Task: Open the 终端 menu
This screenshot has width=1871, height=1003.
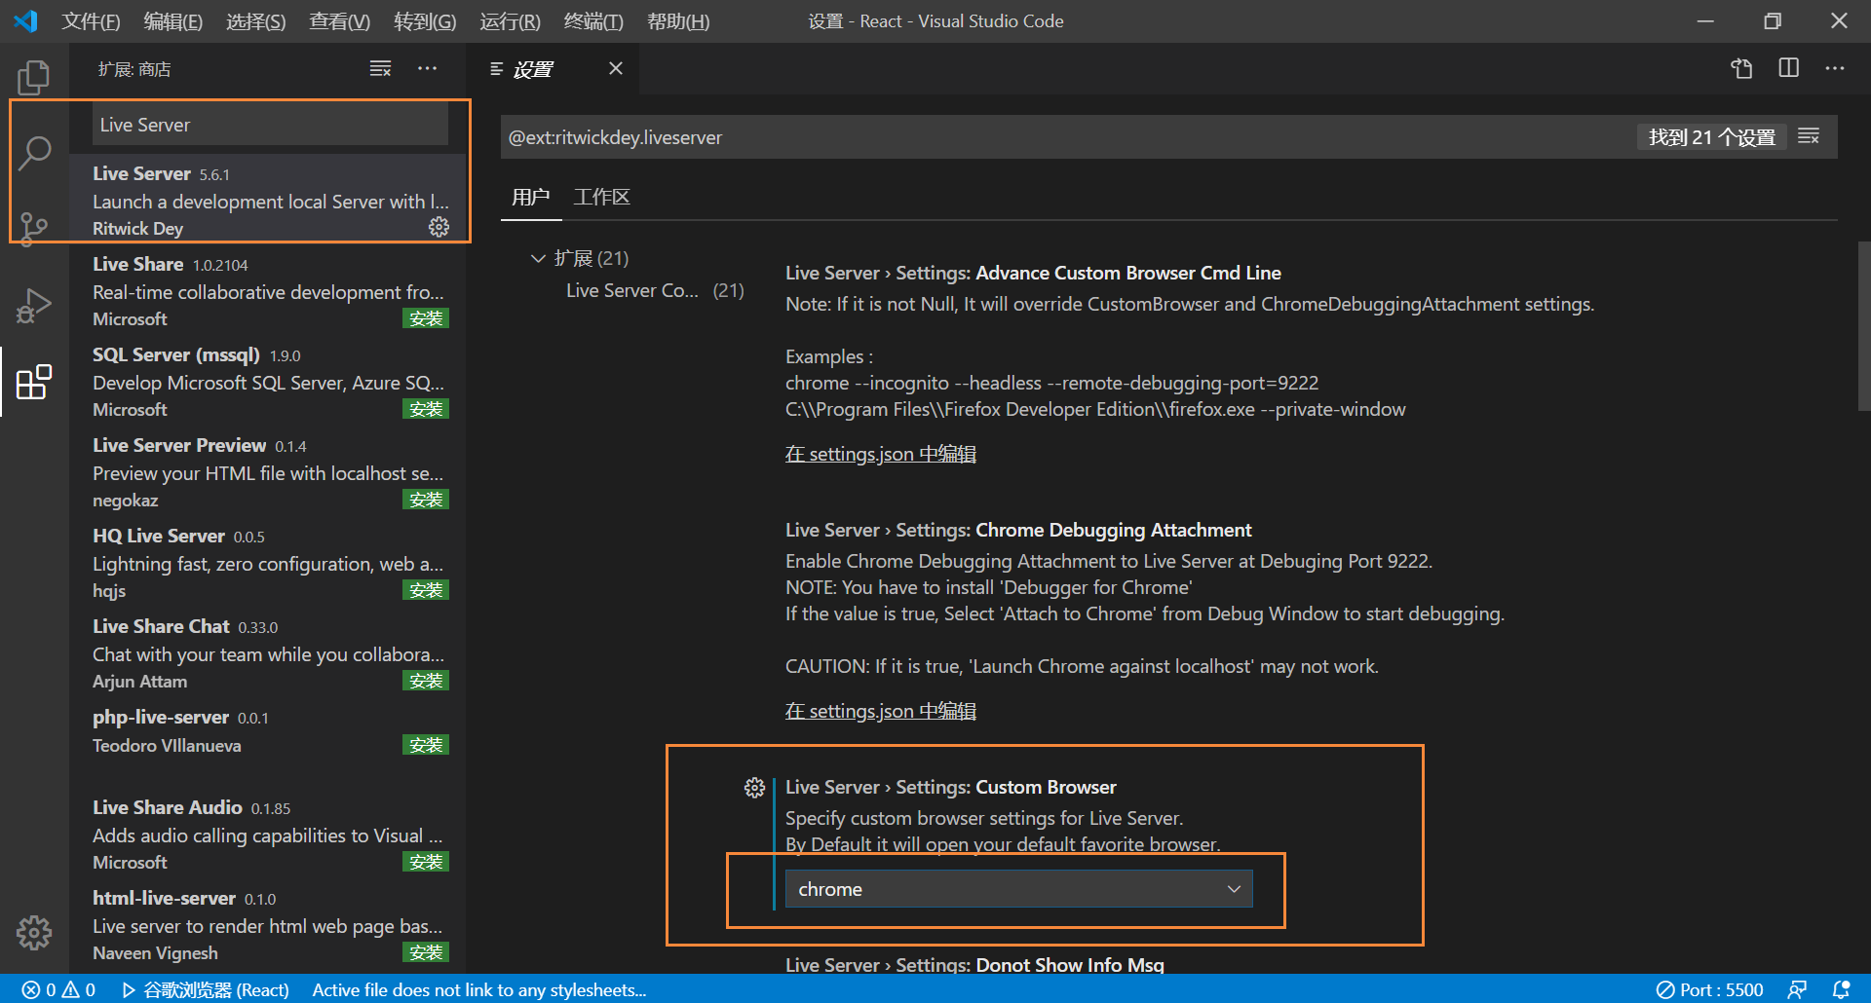Action: pyautogui.click(x=592, y=20)
